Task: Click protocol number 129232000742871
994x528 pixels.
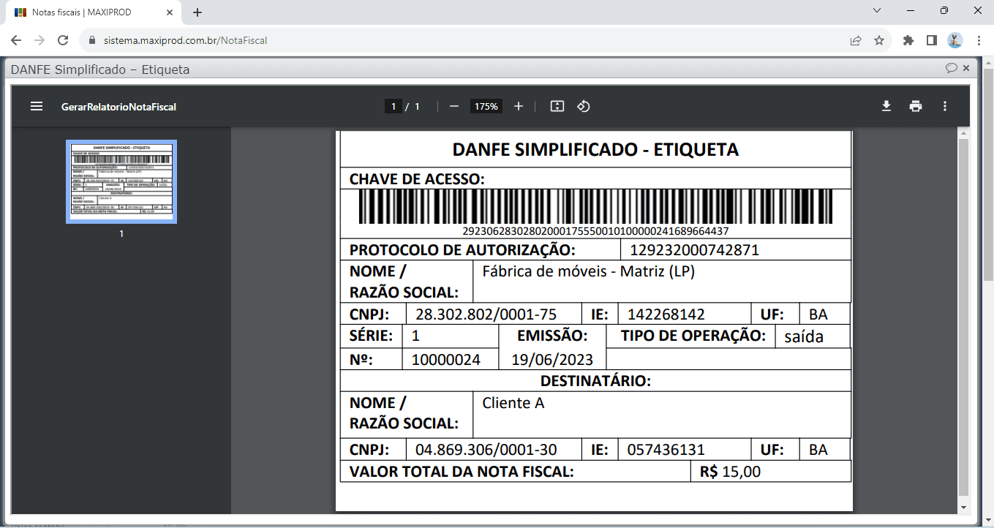Action: click(694, 250)
